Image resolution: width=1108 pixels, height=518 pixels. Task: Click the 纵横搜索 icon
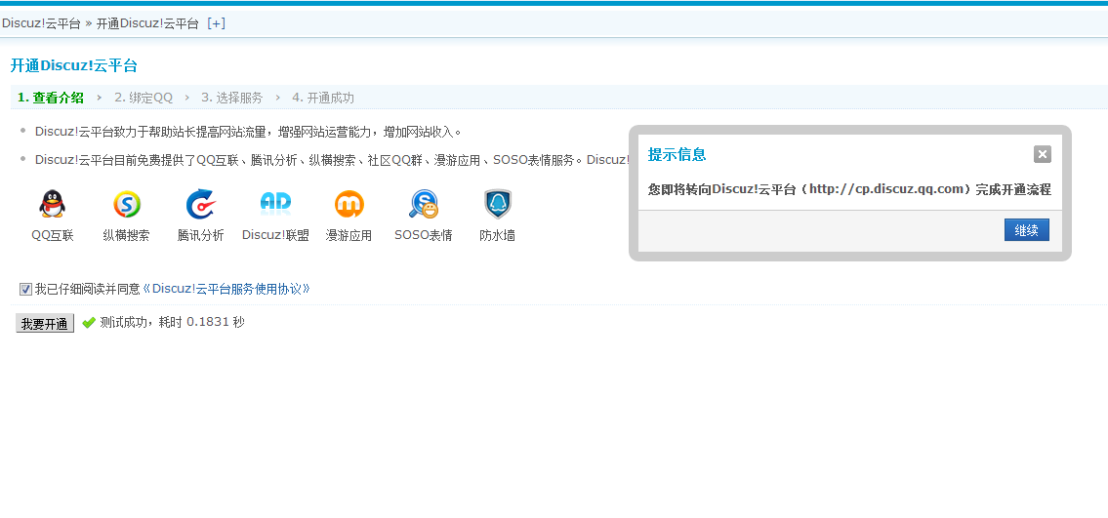tap(127, 204)
